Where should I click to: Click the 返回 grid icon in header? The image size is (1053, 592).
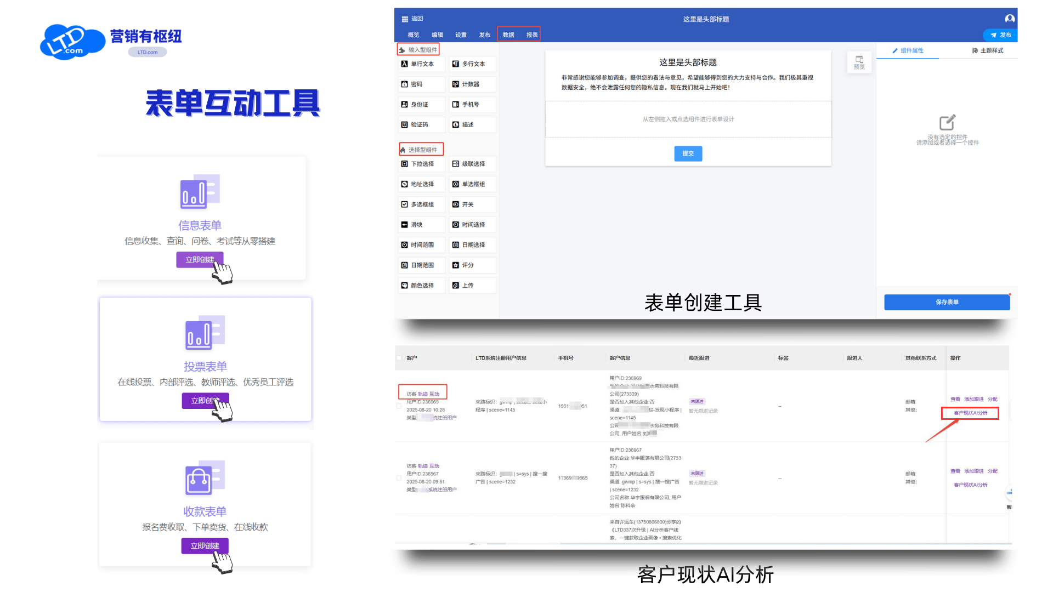tap(405, 19)
